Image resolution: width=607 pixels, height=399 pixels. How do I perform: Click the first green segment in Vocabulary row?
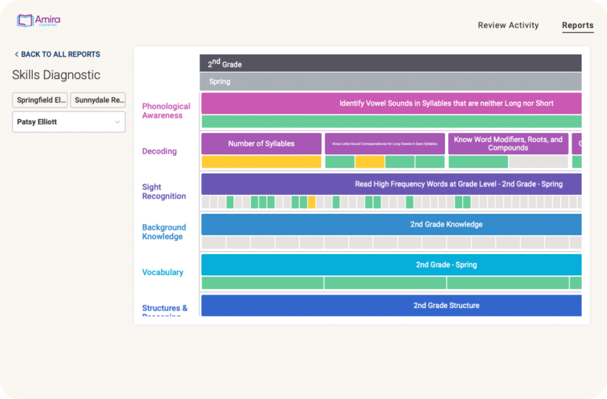point(262,283)
